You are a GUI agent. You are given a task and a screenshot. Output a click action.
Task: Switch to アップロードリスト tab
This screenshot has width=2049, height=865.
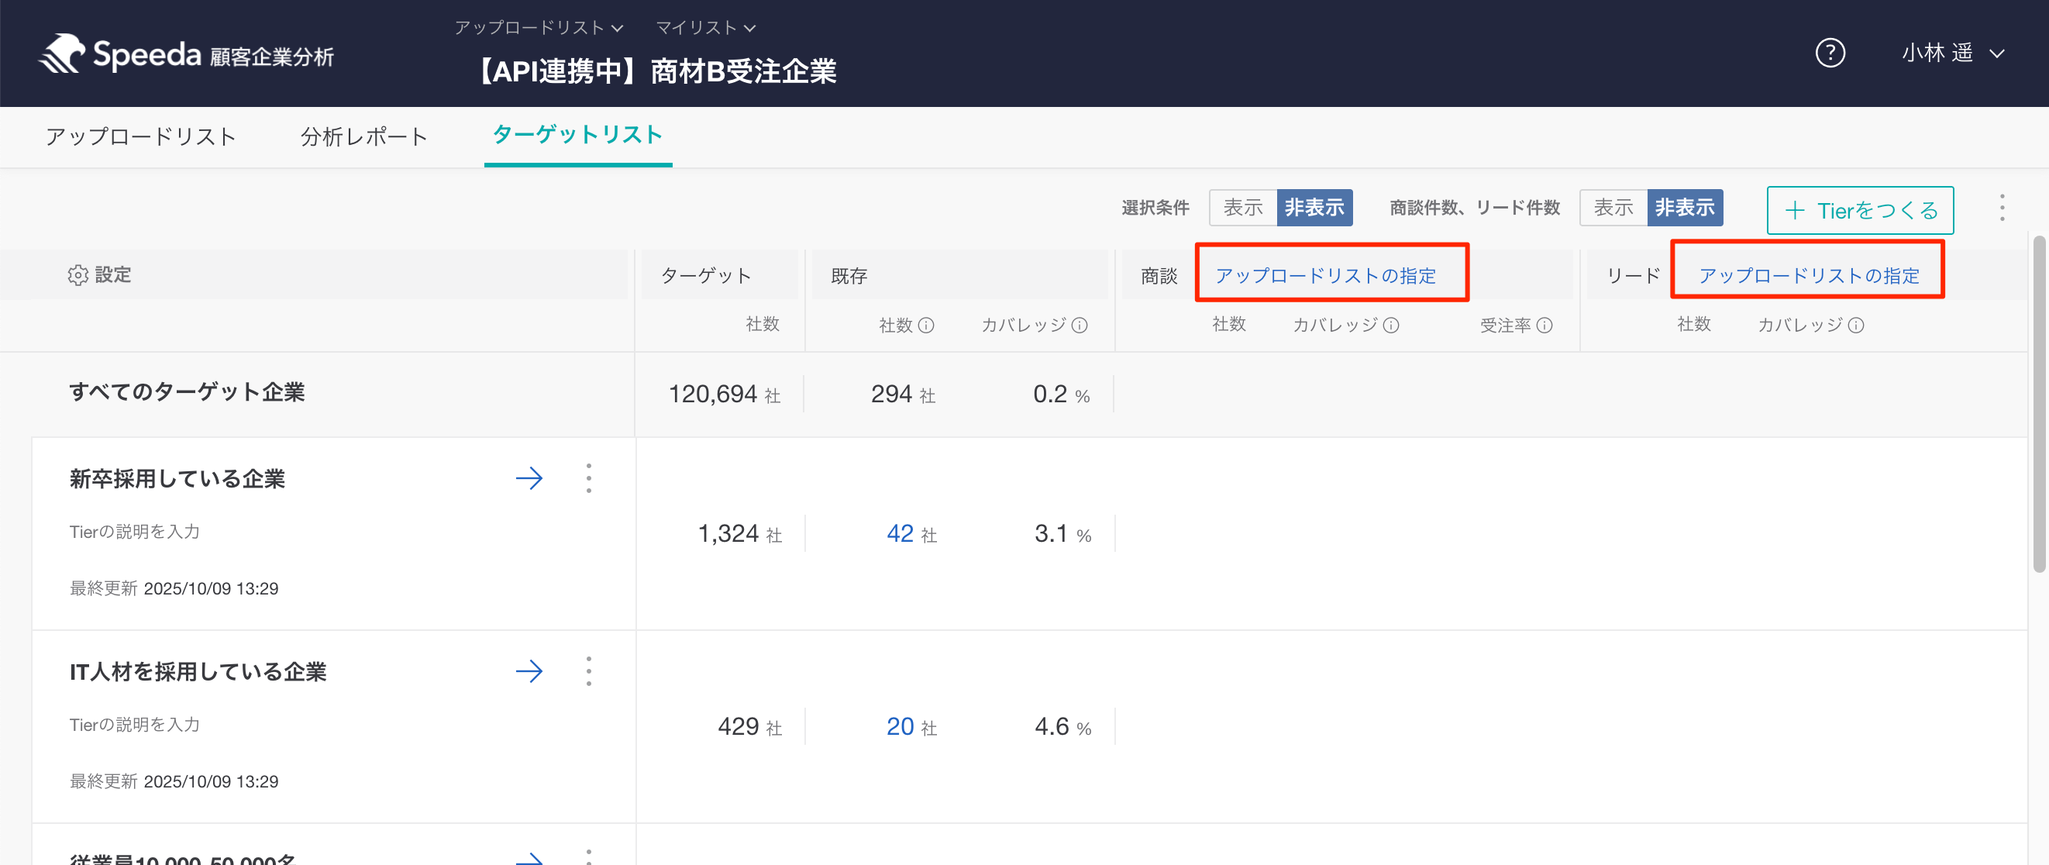pyautogui.click(x=141, y=137)
